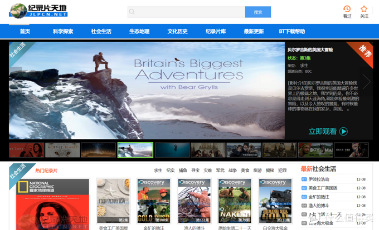Click the 03 badge beside 金矿的赌注
This screenshot has height=230, width=379.
[304, 197]
